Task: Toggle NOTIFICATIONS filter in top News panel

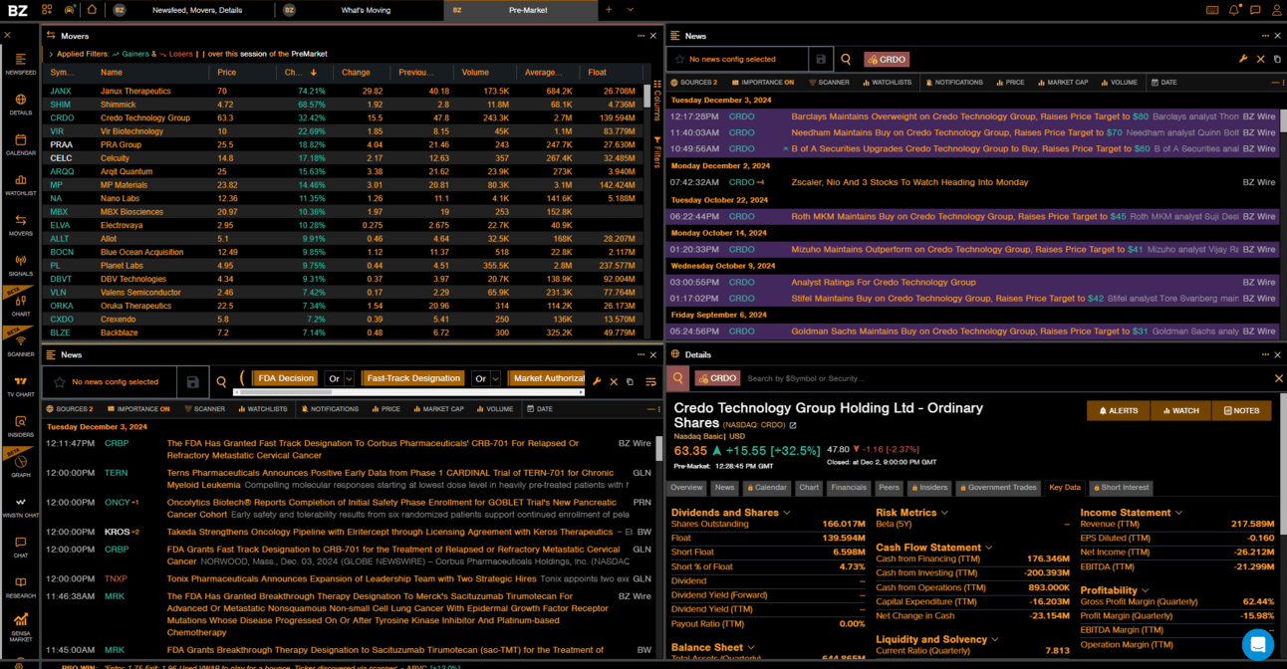Action: (x=954, y=83)
